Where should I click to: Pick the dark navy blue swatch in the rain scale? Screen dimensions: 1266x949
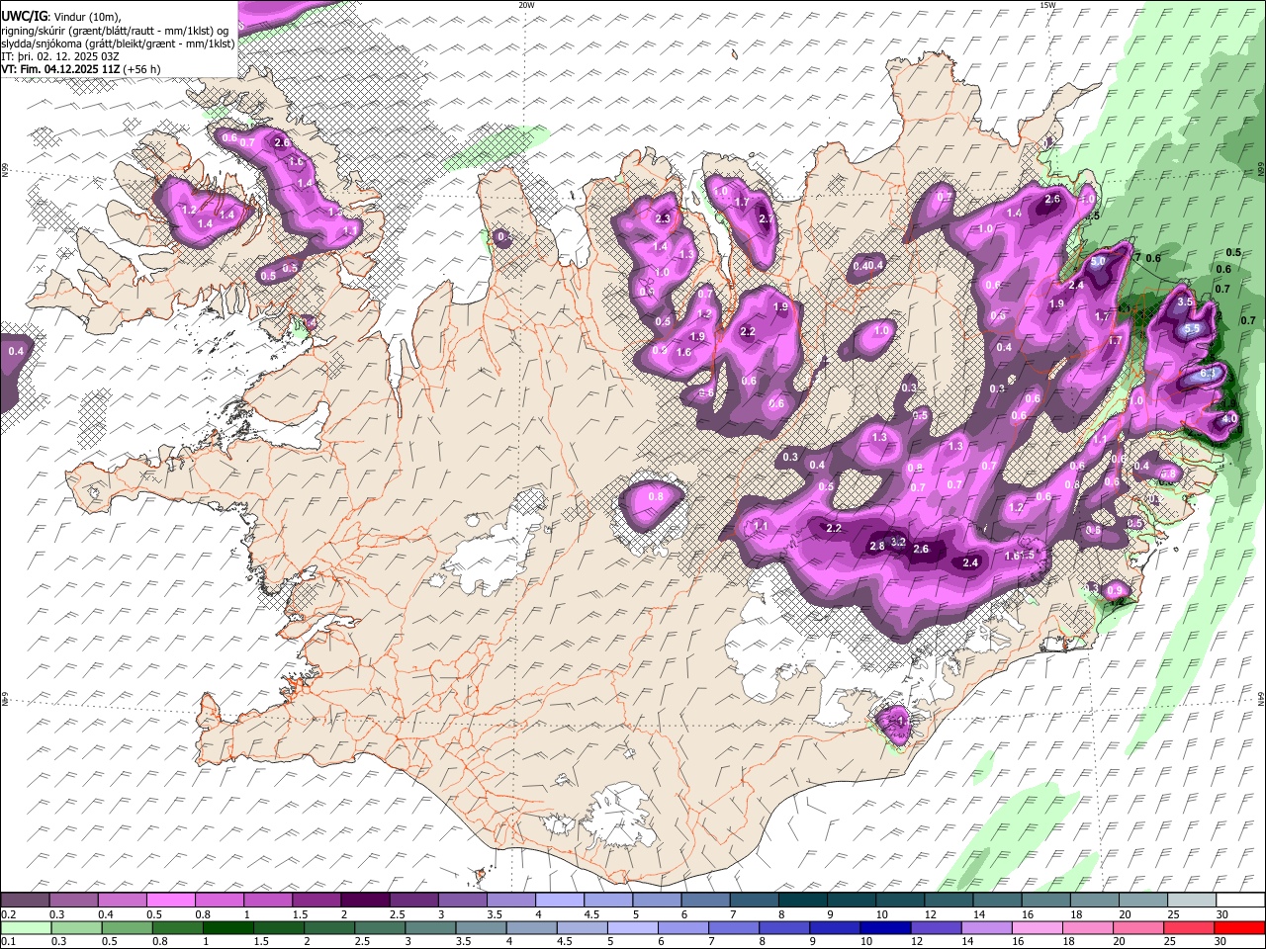coord(884,928)
